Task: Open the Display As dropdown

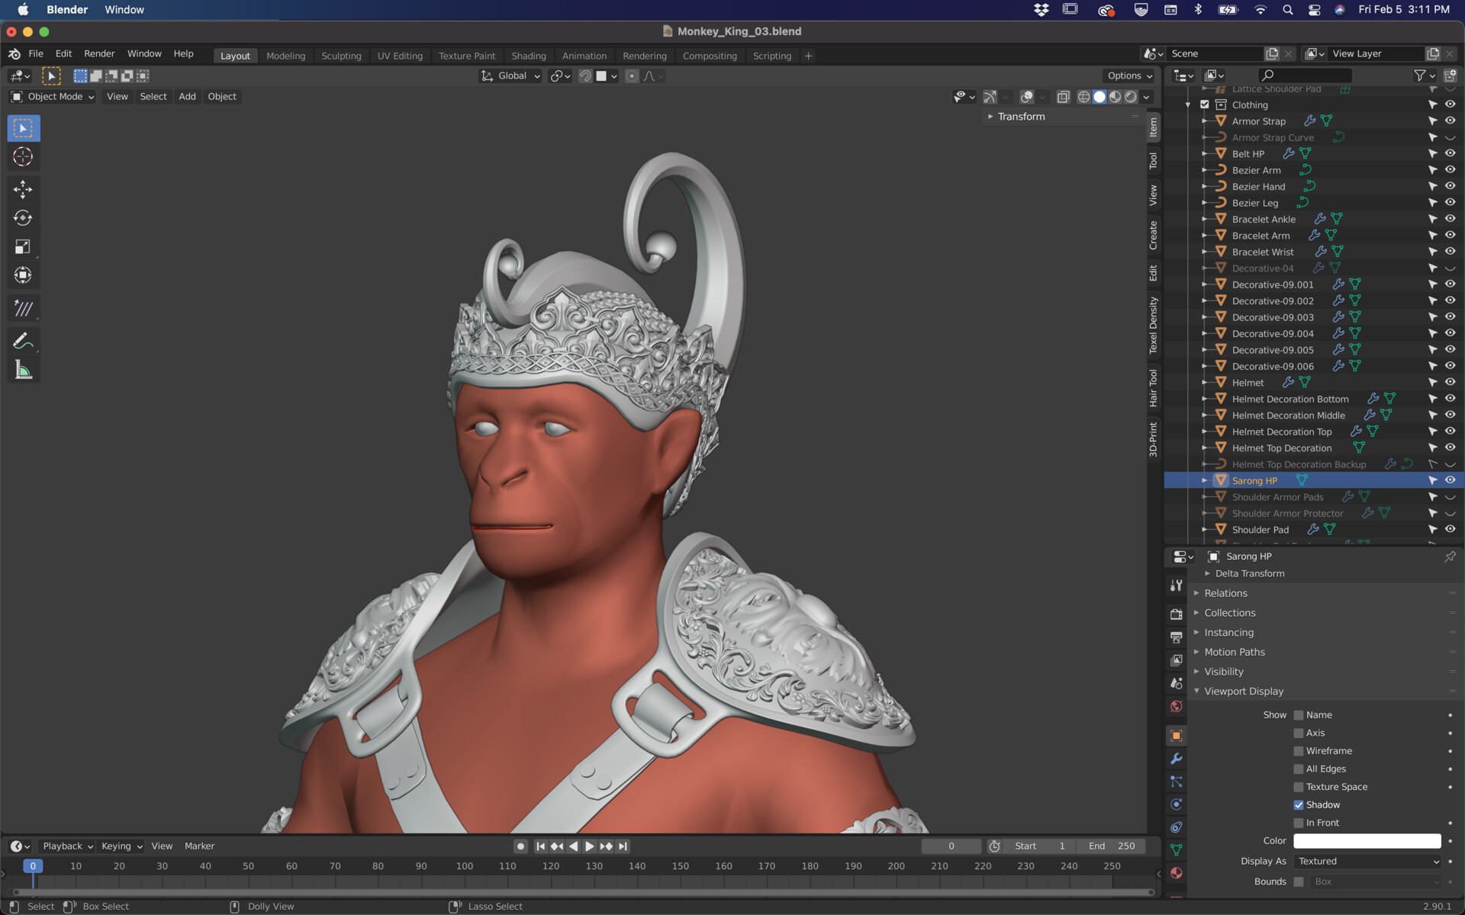Action: pos(1367,861)
